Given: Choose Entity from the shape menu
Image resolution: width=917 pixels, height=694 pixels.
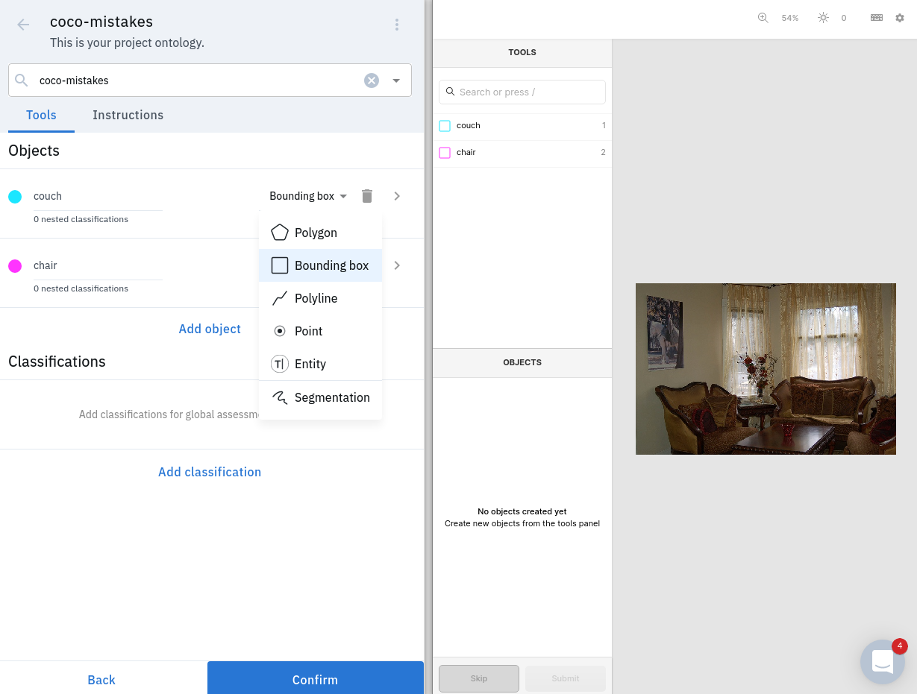Looking at the screenshot, I should tap(320, 364).
